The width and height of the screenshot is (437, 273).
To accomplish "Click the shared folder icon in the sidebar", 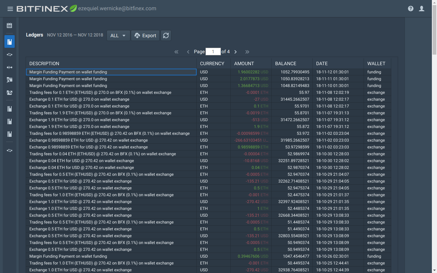I will click(9, 92).
